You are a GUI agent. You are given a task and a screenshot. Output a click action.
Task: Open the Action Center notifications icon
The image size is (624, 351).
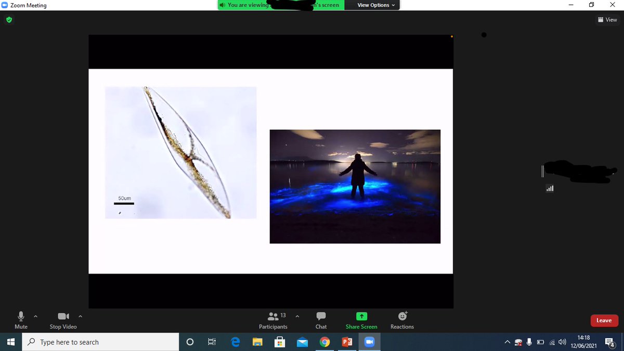point(611,342)
